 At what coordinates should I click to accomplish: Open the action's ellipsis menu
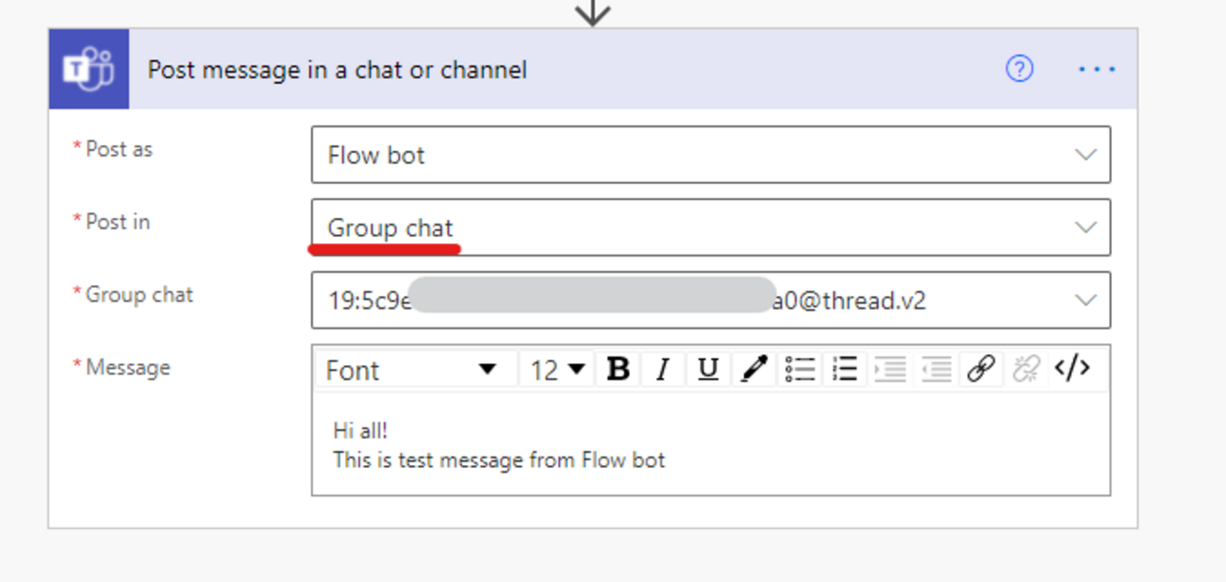tap(1097, 69)
